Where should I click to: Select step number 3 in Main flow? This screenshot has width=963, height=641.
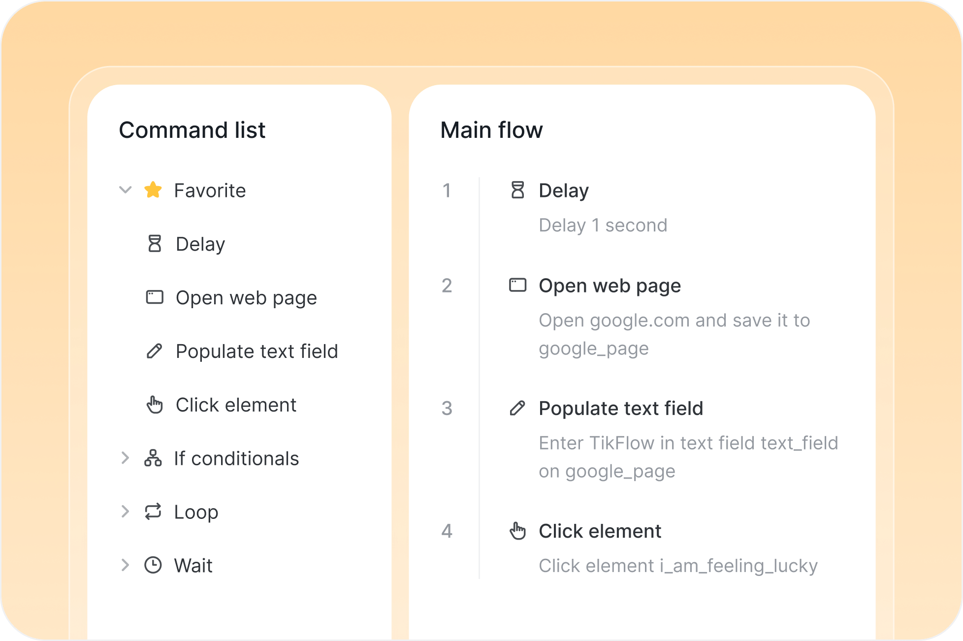coord(447,408)
